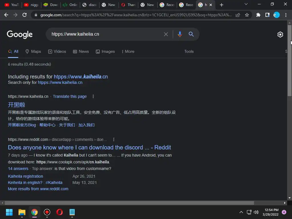This screenshot has width=292, height=219.
Task: Select the News search filter
Action: click(x=81, y=51)
